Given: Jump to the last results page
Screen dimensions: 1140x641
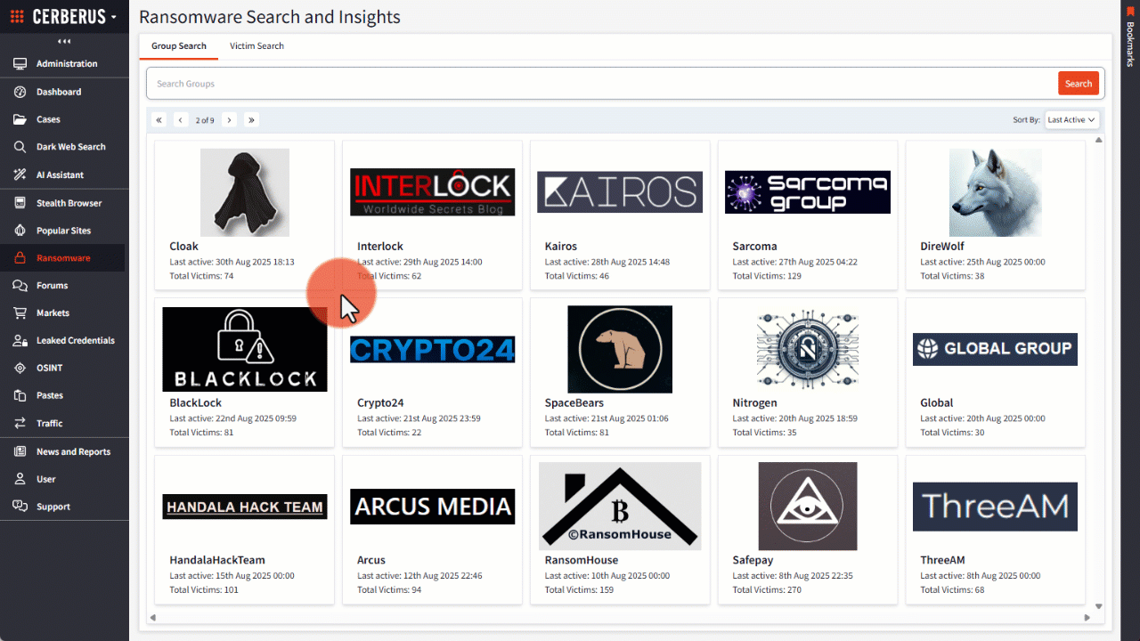Looking at the screenshot, I should click(x=251, y=119).
